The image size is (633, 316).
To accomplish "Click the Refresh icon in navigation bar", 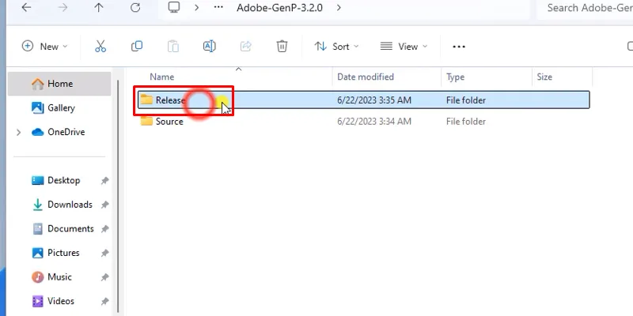I will pos(135,8).
